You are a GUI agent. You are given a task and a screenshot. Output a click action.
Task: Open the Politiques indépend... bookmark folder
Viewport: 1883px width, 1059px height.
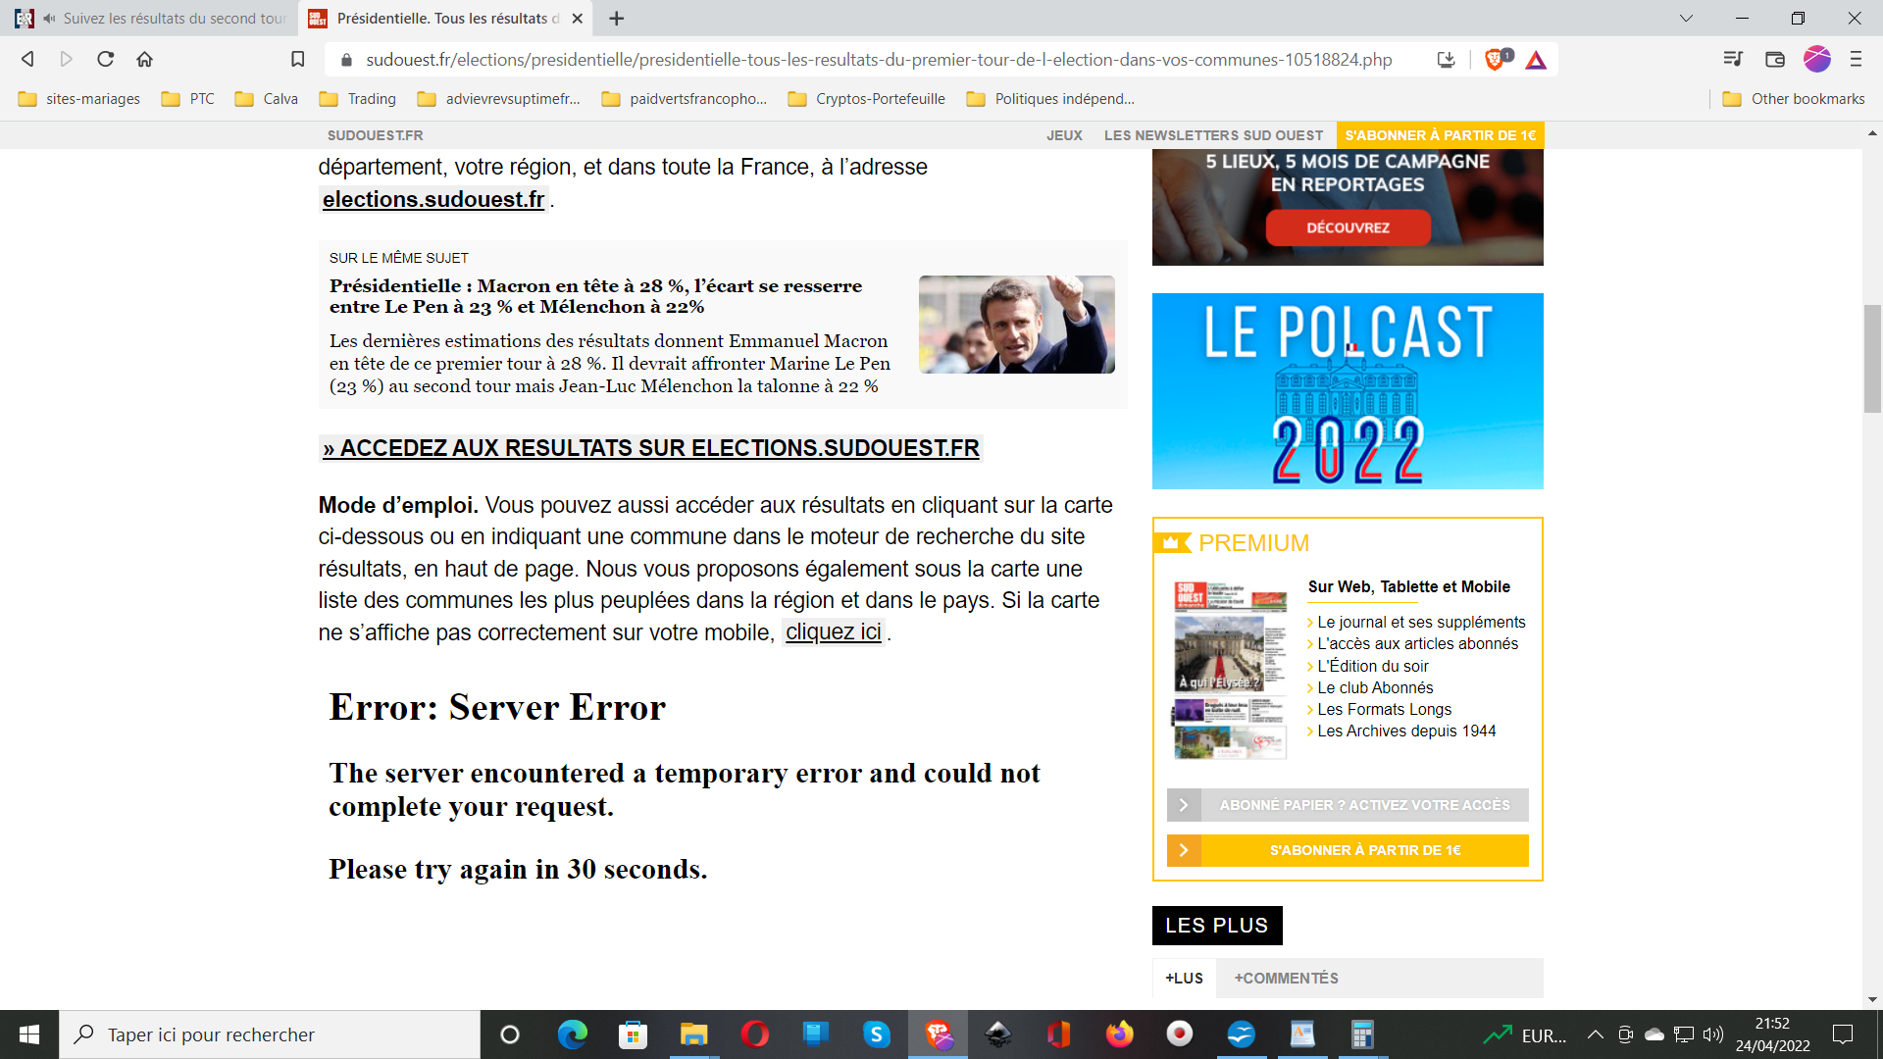[x=1050, y=99]
